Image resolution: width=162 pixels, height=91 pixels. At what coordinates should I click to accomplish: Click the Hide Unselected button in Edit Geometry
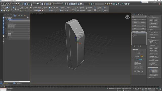[x=154, y=62]
